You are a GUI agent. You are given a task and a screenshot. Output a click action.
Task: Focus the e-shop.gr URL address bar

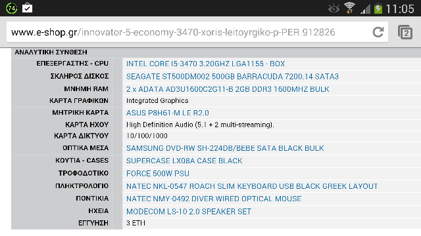(189, 32)
